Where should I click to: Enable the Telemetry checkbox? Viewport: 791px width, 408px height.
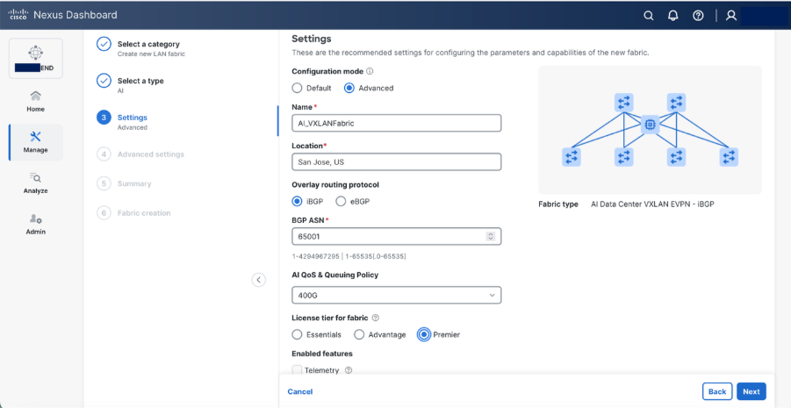coord(297,370)
